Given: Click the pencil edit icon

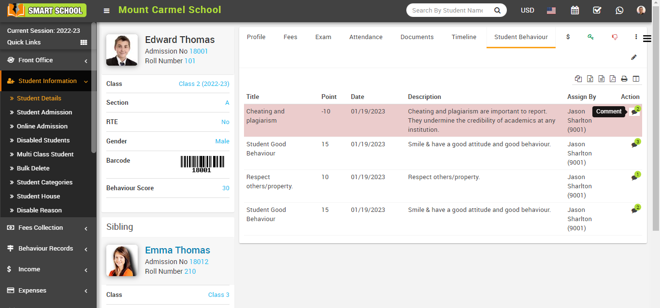Looking at the screenshot, I should (x=634, y=57).
